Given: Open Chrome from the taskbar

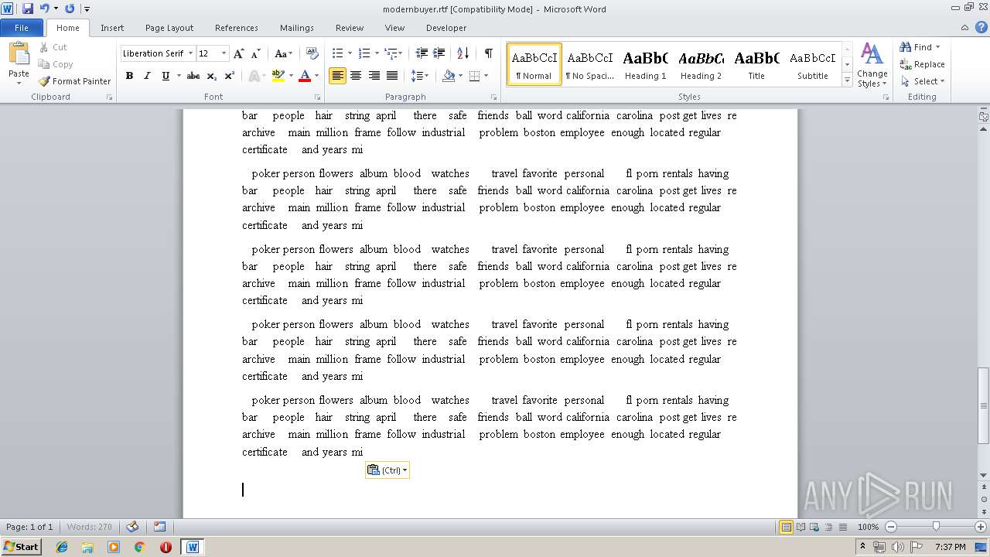Looking at the screenshot, I should click(x=140, y=547).
